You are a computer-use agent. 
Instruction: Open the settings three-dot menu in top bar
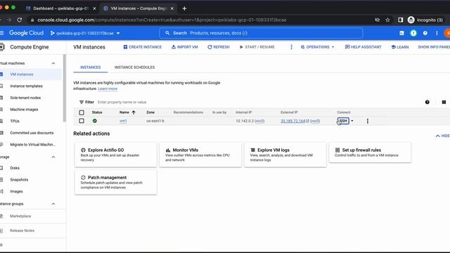click(x=437, y=33)
